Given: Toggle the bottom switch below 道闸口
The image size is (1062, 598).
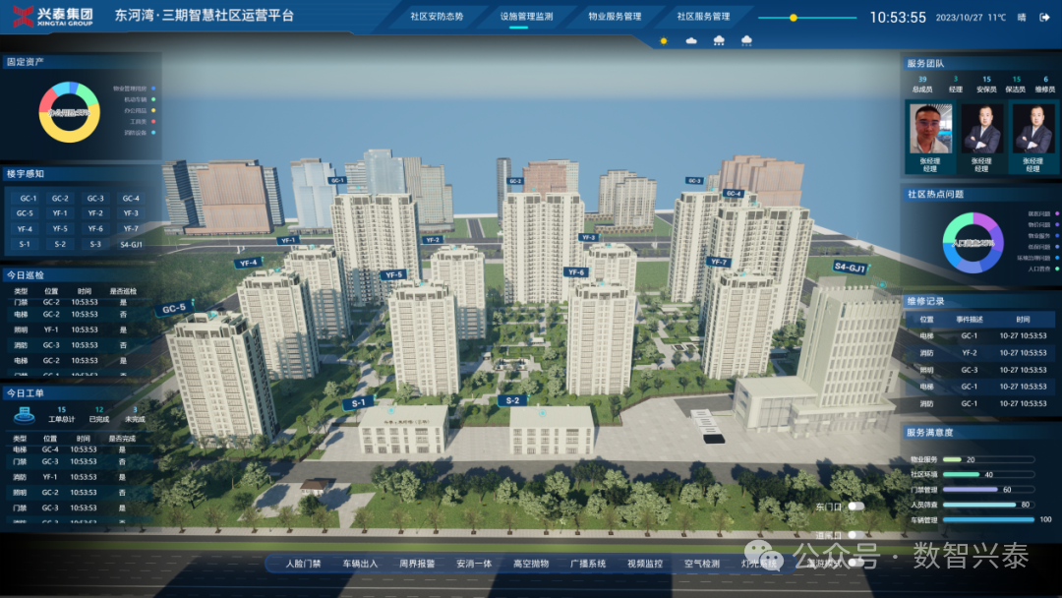Looking at the screenshot, I should pos(855,563).
